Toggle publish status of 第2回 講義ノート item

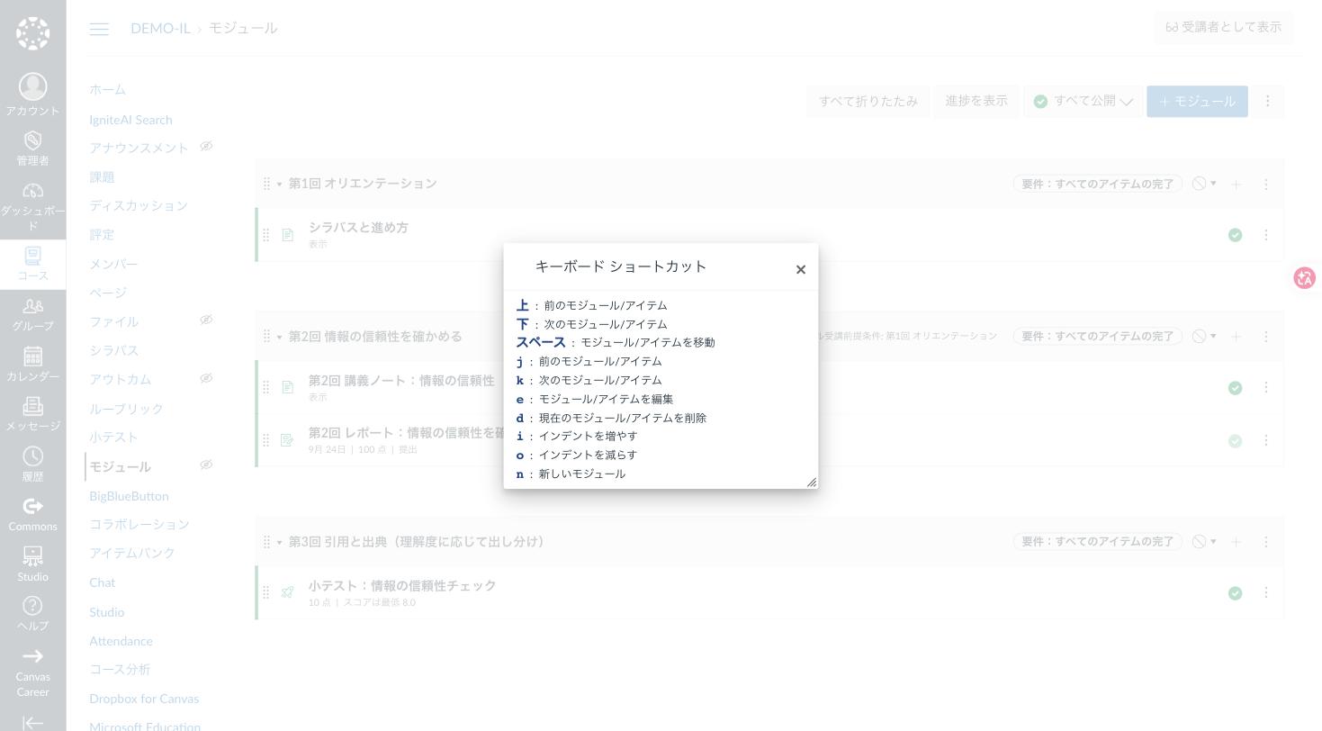[1236, 388]
